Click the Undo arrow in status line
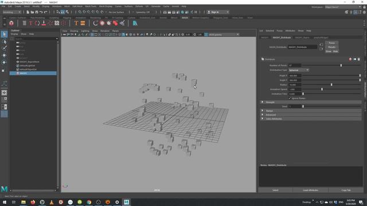This screenshot has height=206, width=367. (x=41, y=12)
